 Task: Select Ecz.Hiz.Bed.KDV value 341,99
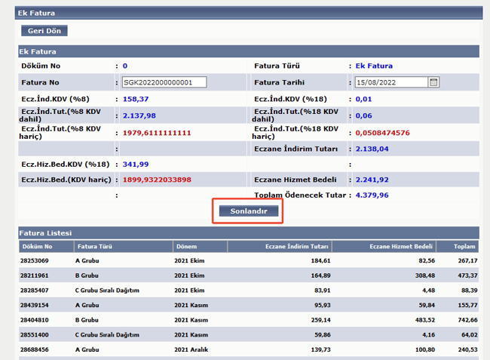pyautogui.click(x=136, y=165)
